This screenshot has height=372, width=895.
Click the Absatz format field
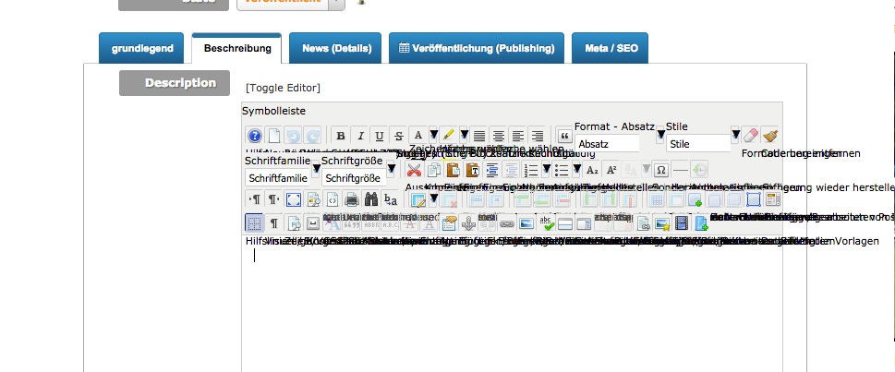608,144
